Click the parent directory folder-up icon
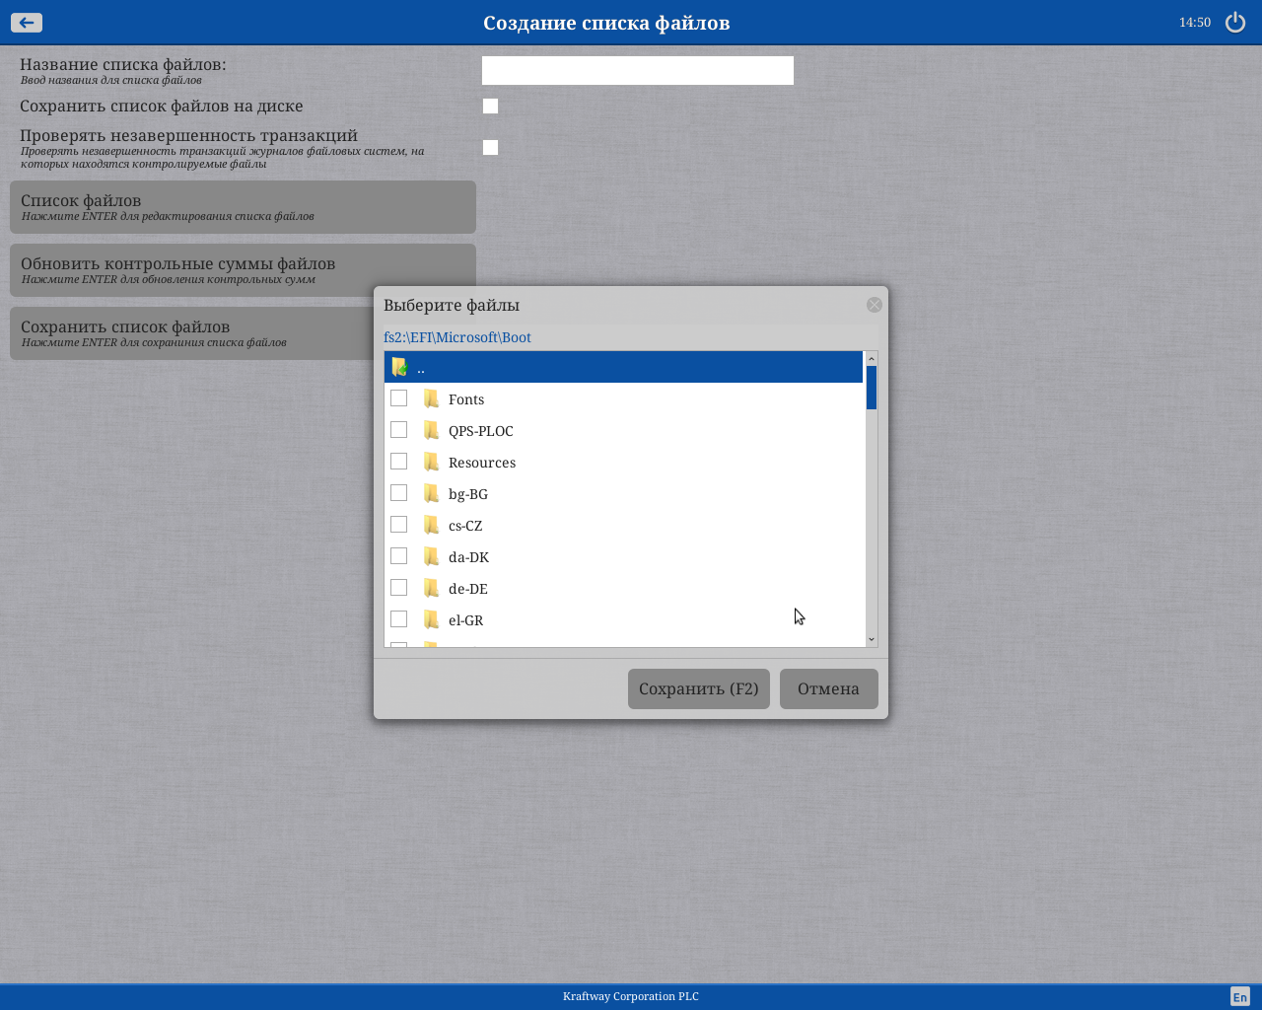This screenshot has height=1010, width=1262. [x=399, y=367]
